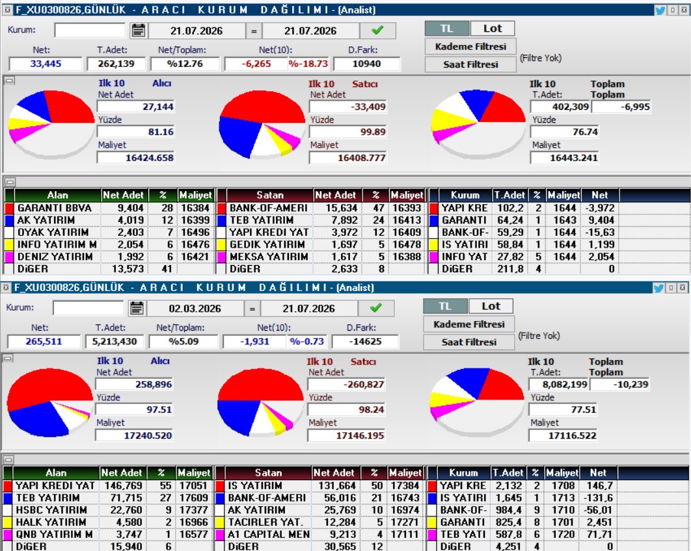Click system menu icon of top window

pyautogui.click(x=8, y=9)
